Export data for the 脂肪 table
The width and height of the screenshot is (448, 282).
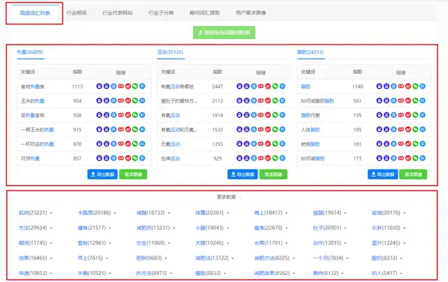click(383, 175)
